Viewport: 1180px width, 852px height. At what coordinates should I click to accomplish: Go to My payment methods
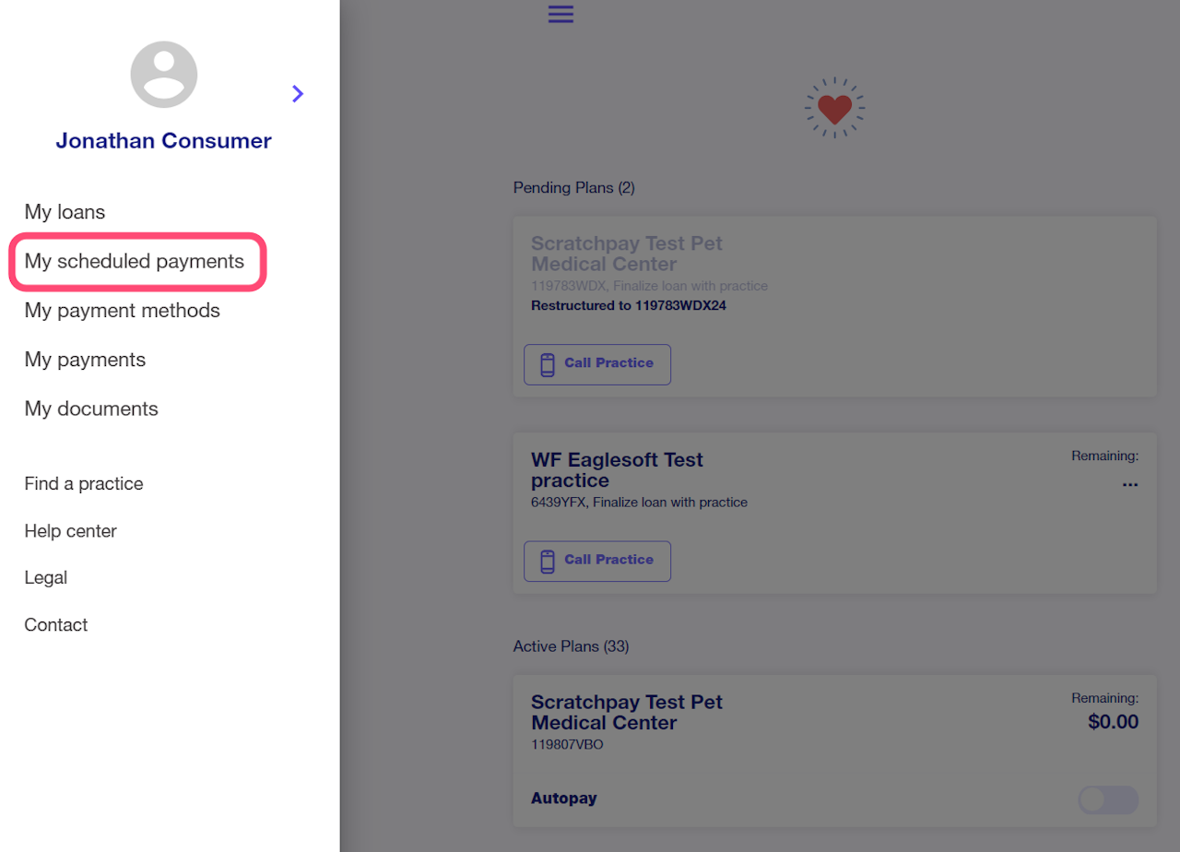coord(123,311)
